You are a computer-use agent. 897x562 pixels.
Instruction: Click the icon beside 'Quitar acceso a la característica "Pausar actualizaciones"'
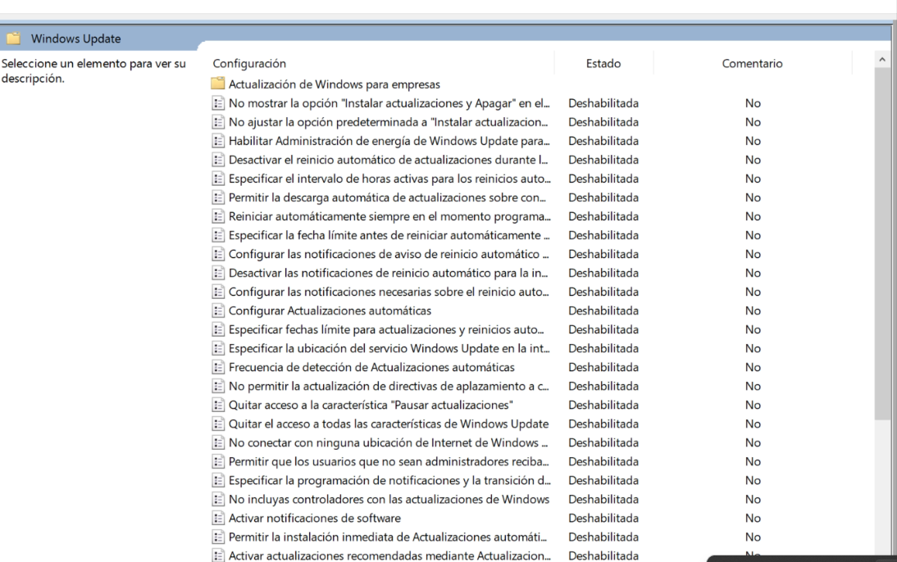[219, 405]
